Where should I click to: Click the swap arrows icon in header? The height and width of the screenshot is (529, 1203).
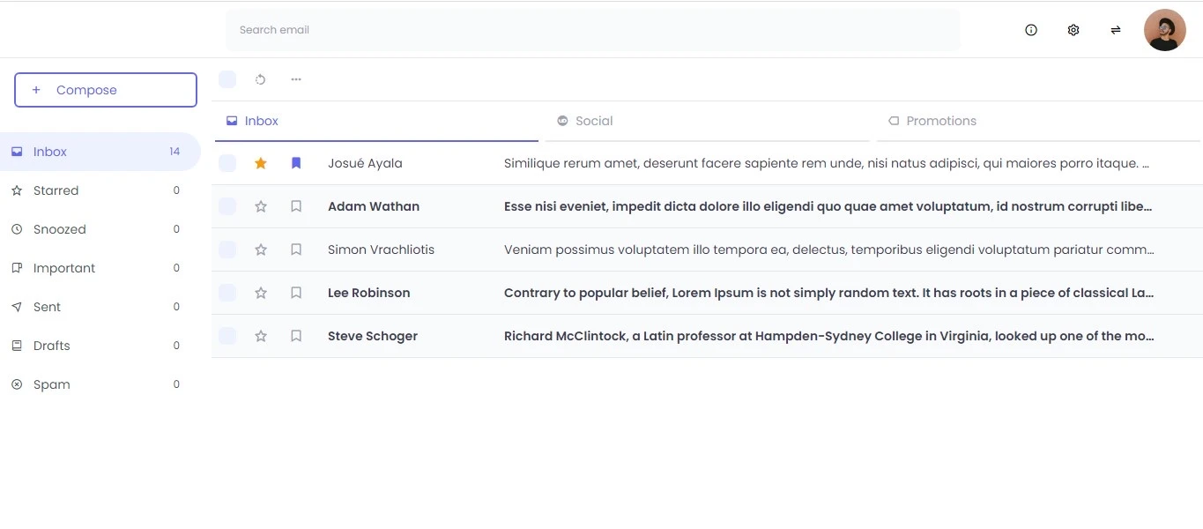1116,30
